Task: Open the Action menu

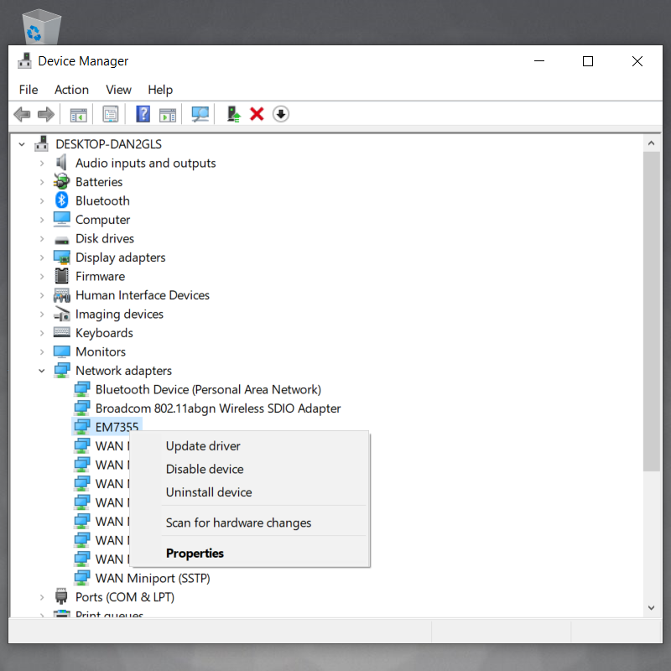Action: (x=71, y=90)
